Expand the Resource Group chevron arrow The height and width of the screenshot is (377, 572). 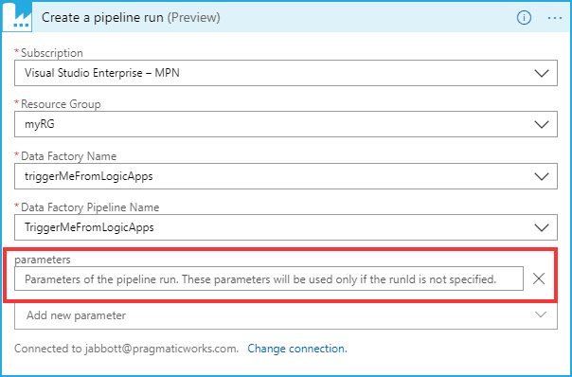pyautogui.click(x=542, y=124)
